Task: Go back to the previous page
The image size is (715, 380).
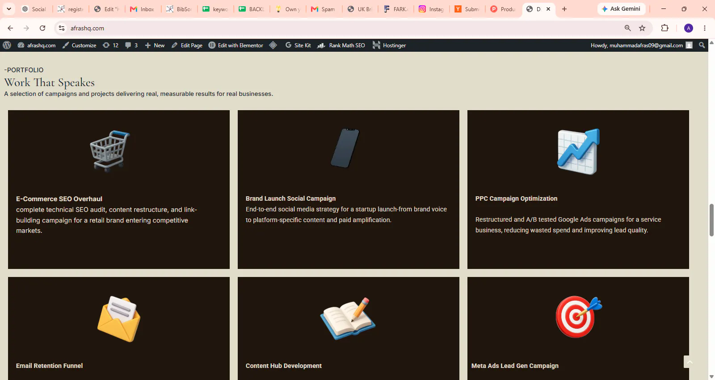Action: click(x=10, y=28)
